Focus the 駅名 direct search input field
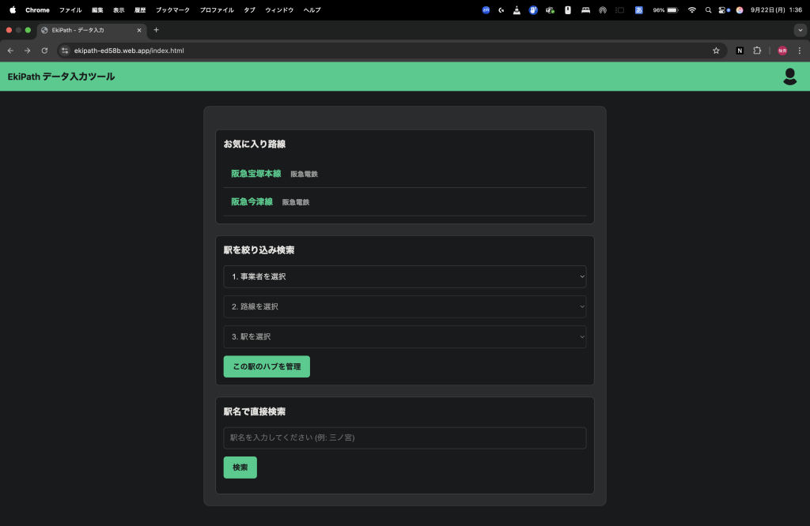 404,438
